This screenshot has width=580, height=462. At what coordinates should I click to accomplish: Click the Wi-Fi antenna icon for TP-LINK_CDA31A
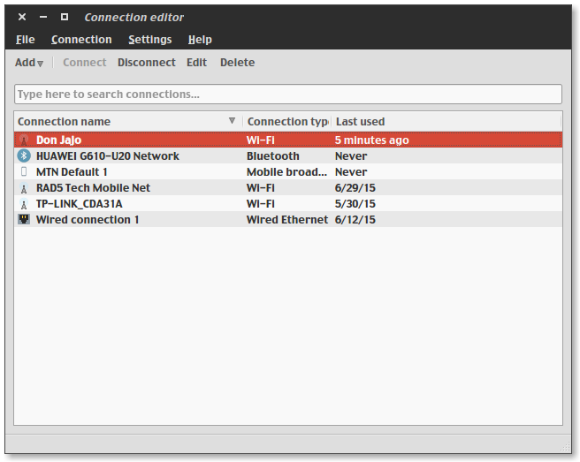coord(24,203)
